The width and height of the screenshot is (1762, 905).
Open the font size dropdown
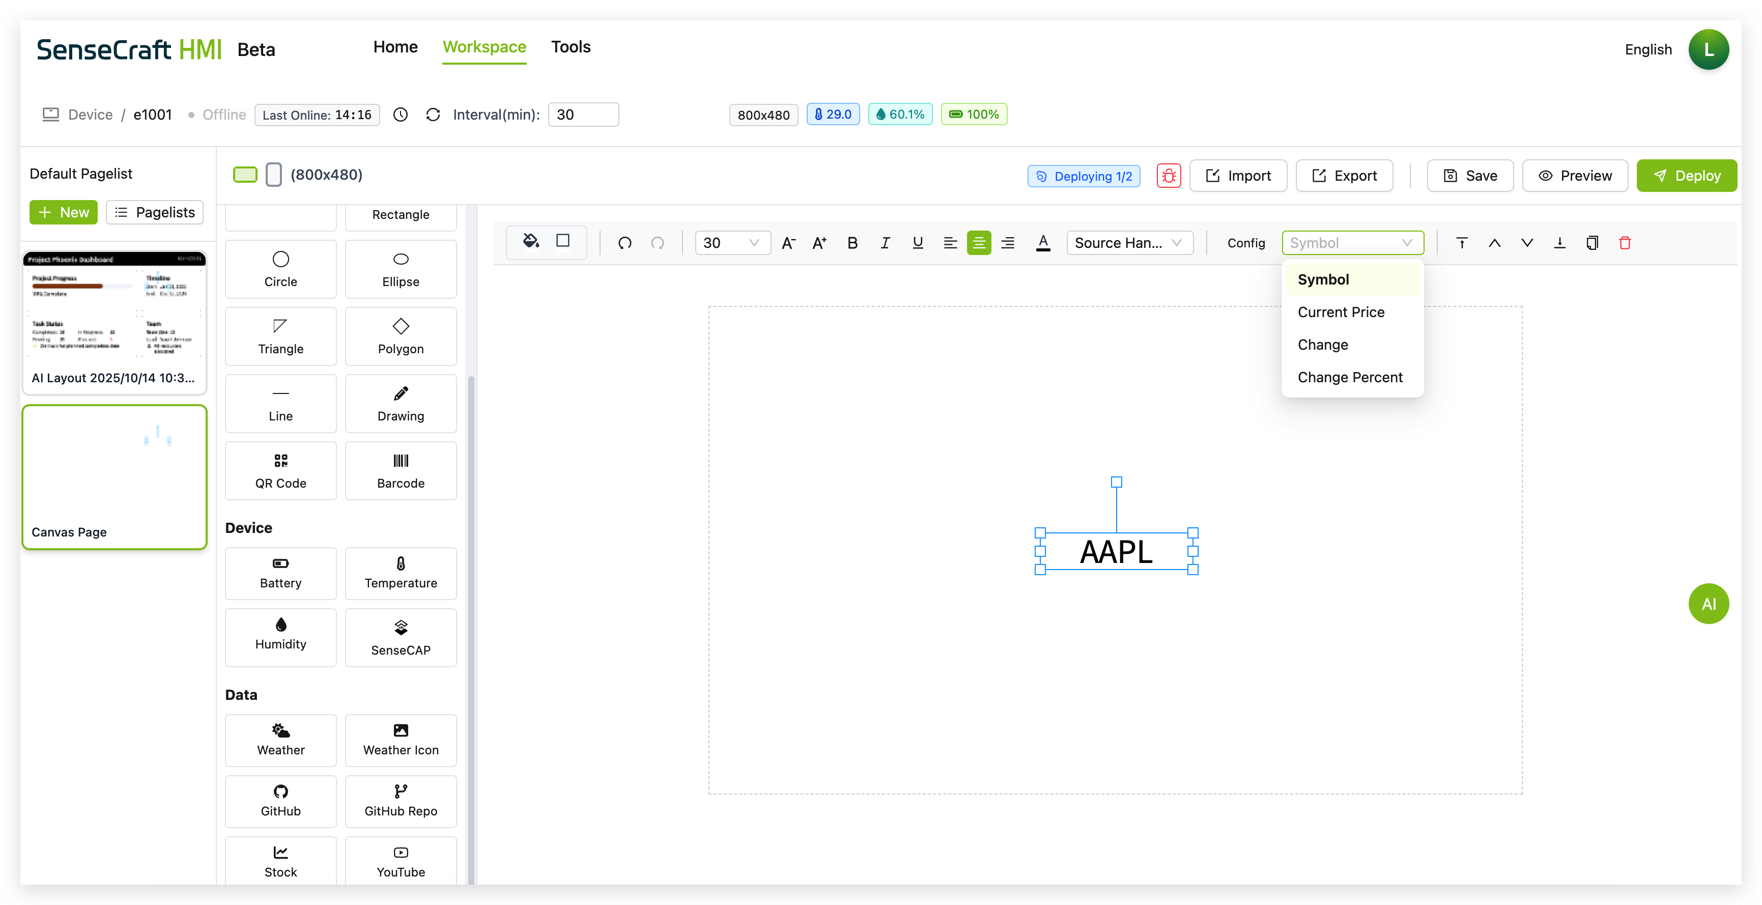732,243
